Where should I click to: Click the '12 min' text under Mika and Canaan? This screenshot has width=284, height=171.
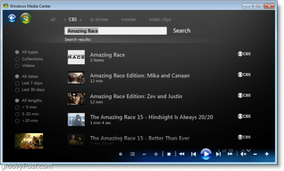(96, 81)
